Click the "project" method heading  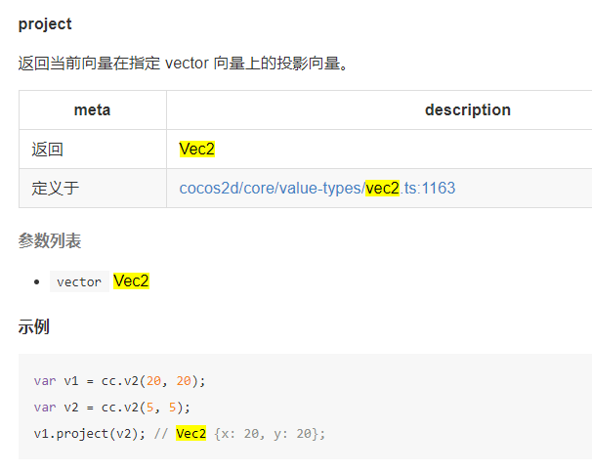(x=45, y=23)
